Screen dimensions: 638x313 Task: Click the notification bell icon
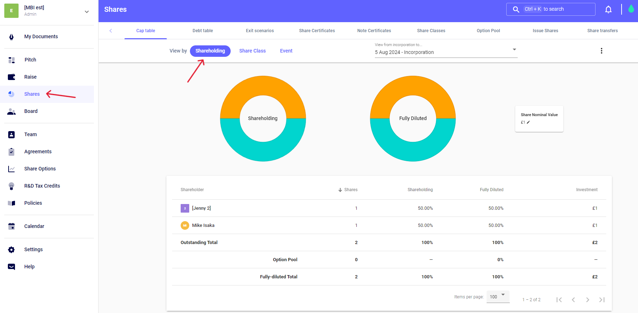pyautogui.click(x=608, y=10)
